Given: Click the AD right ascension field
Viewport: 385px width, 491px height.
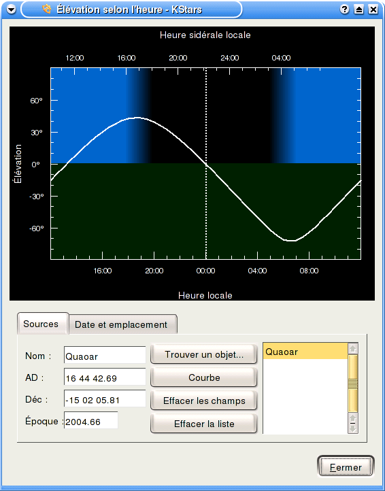Looking at the screenshot, I should (105, 378).
